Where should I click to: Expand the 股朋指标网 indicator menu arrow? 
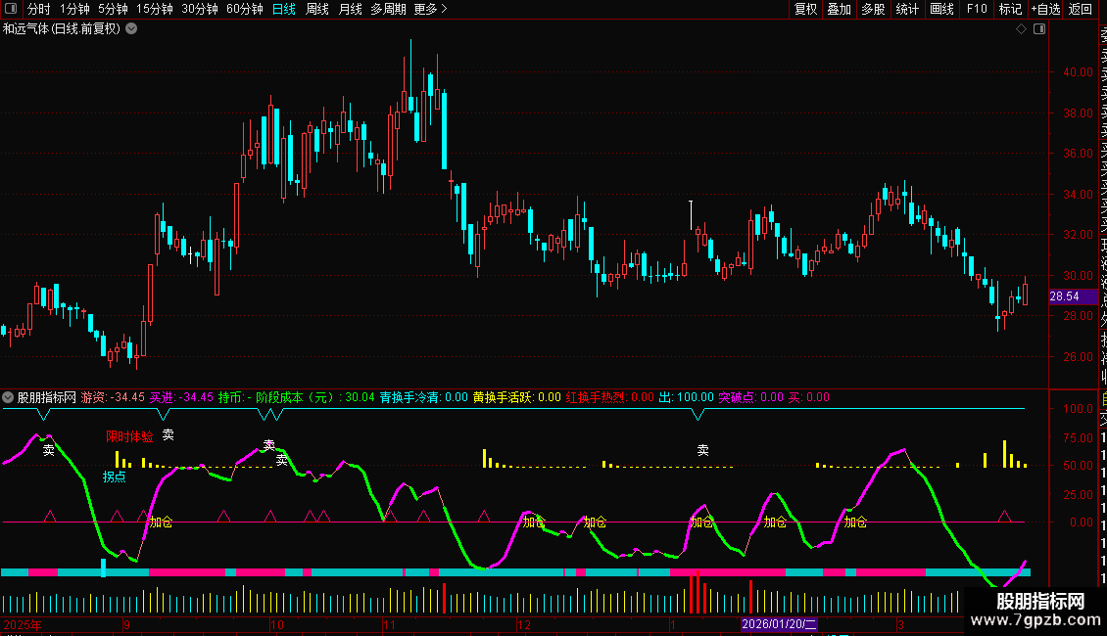(x=9, y=397)
